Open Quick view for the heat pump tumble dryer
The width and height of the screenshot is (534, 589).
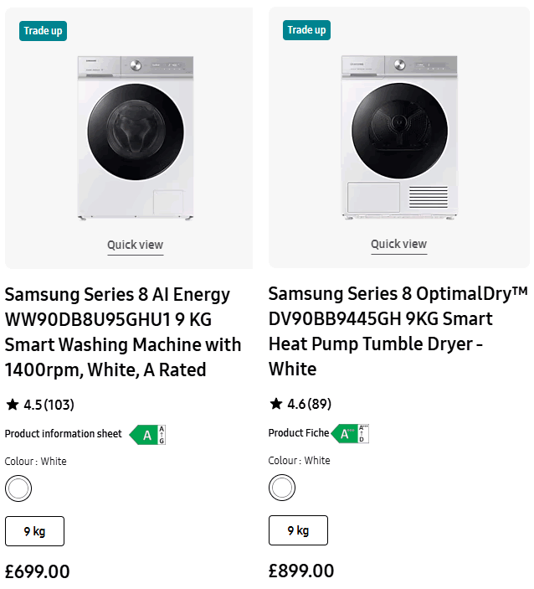pyautogui.click(x=398, y=244)
